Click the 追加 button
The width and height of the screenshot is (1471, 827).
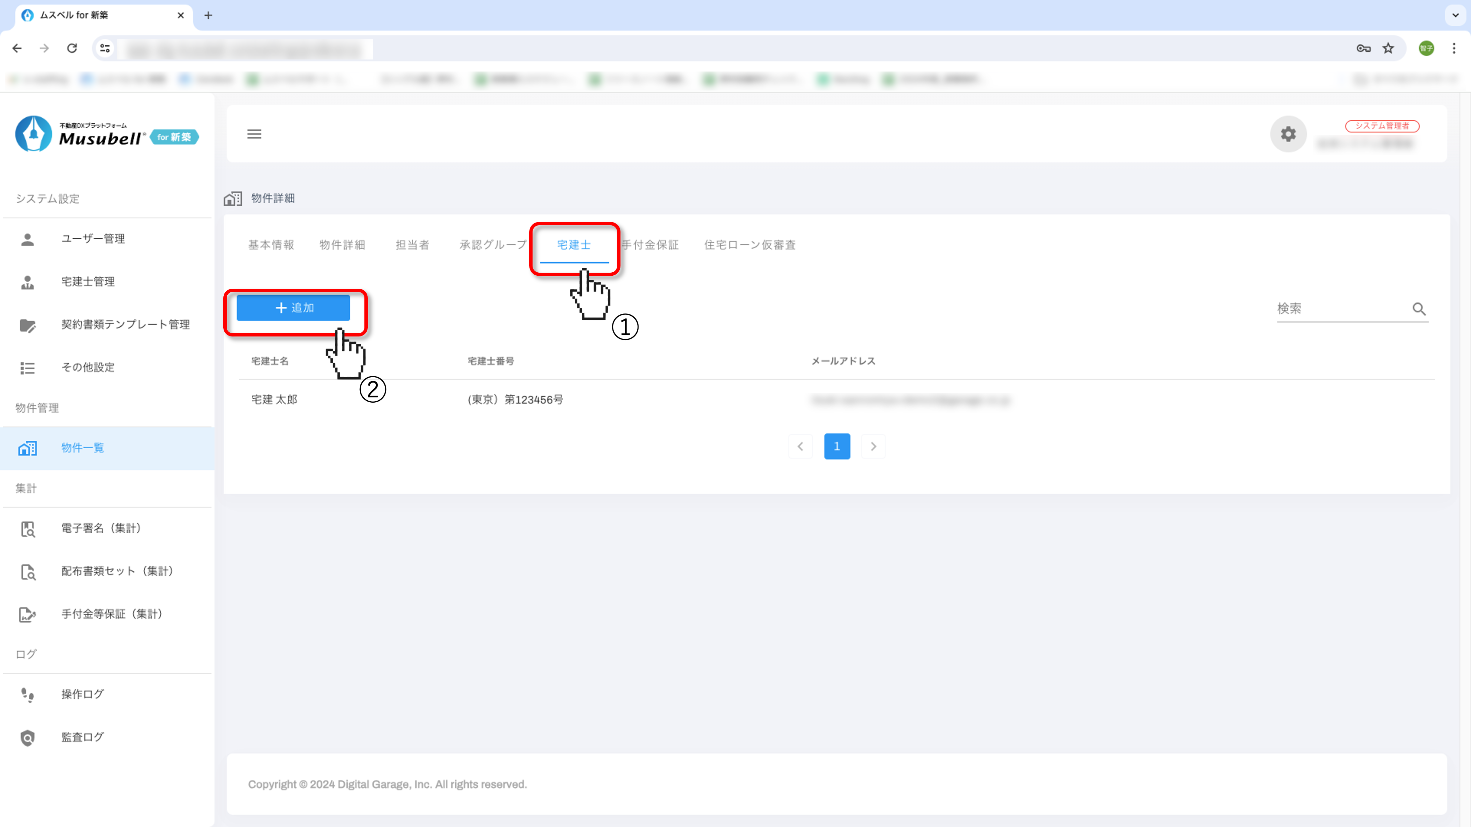(294, 308)
